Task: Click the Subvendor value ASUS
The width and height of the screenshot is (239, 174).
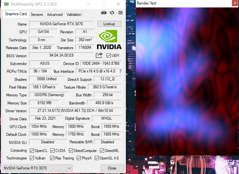Action: (45, 63)
